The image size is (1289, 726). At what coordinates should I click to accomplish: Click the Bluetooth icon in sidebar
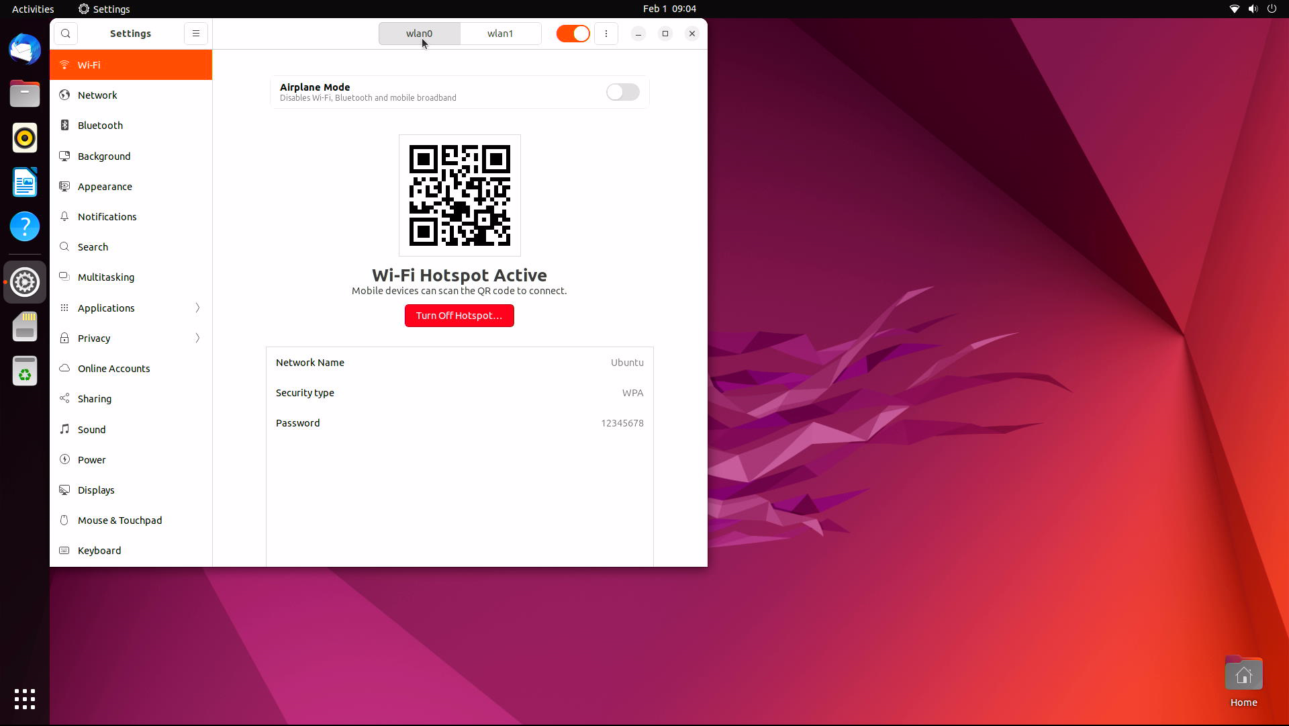pyautogui.click(x=64, y=126)
